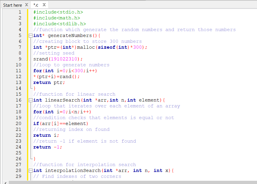
Task: Click the fold end marker below return ptr
Action: pos(31,88)
